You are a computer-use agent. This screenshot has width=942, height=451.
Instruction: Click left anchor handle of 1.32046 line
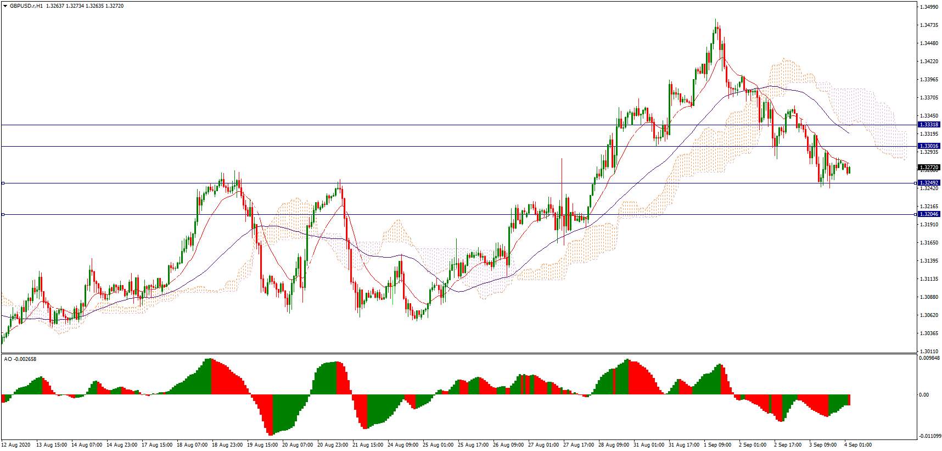coord(3,214)
